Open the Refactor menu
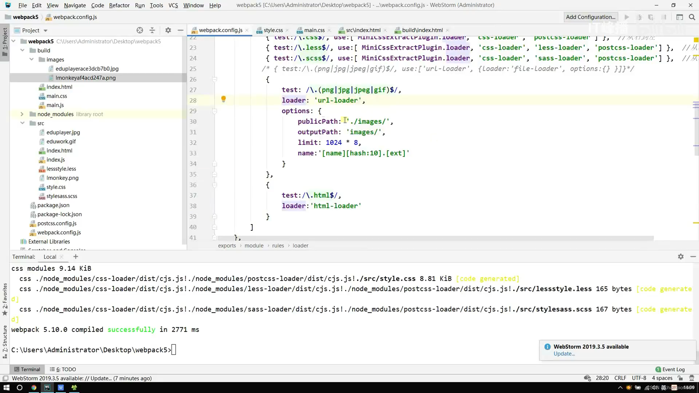699x393 pixels. pos(119,5)
